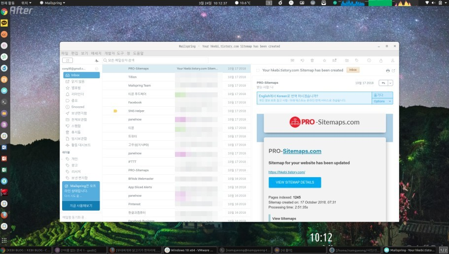Click the show applications grid in dock
This screenshot has width=449, height=254.
[x=4, y=241]
